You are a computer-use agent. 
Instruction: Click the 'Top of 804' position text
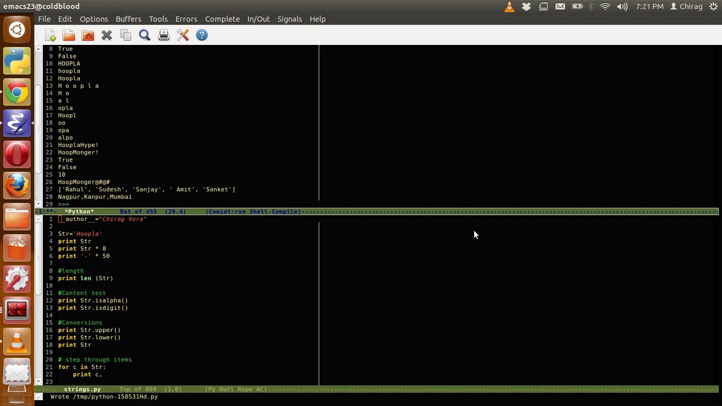pos(138,389)
